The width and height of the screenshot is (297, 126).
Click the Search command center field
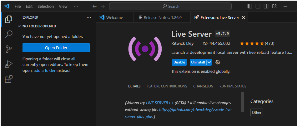click(170, 7)
